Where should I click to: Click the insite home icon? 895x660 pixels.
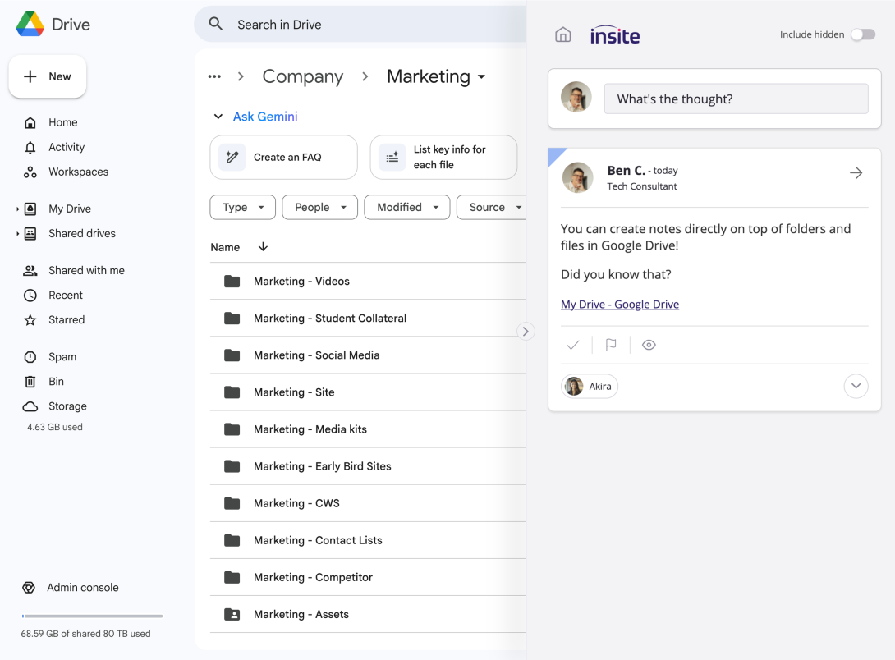pyautogui.click(x=563, y=34)
